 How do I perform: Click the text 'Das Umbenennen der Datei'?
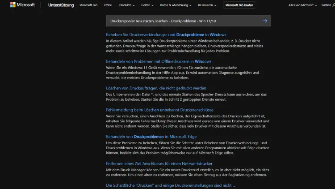(x=128, y=94)
